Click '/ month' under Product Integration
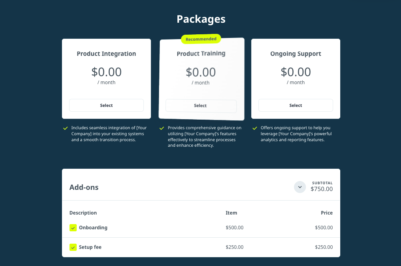401x266 pixels. [106, 83]
